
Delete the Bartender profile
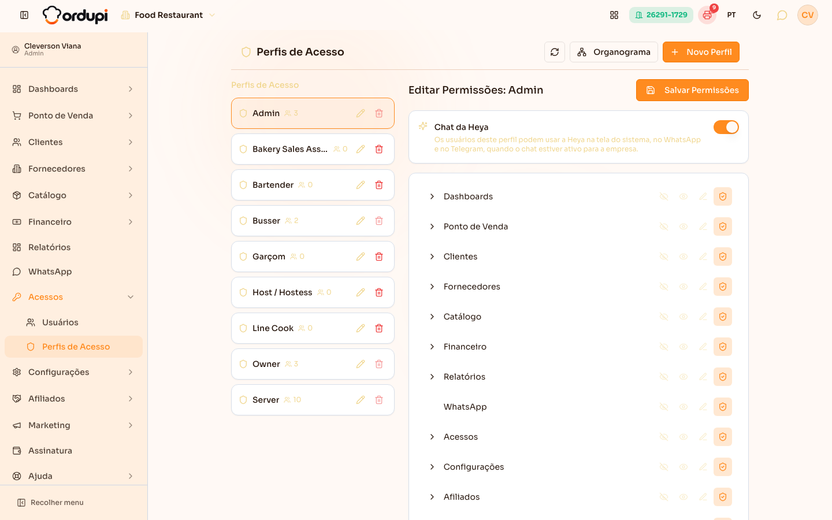(x=379, y=185)
